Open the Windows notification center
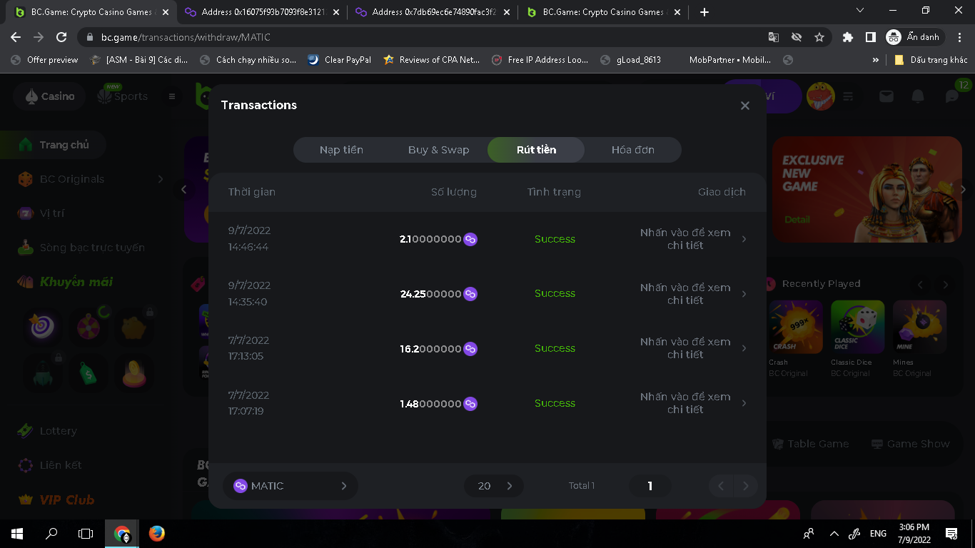Viewport: 975px width, 548px height. point(951,534)
